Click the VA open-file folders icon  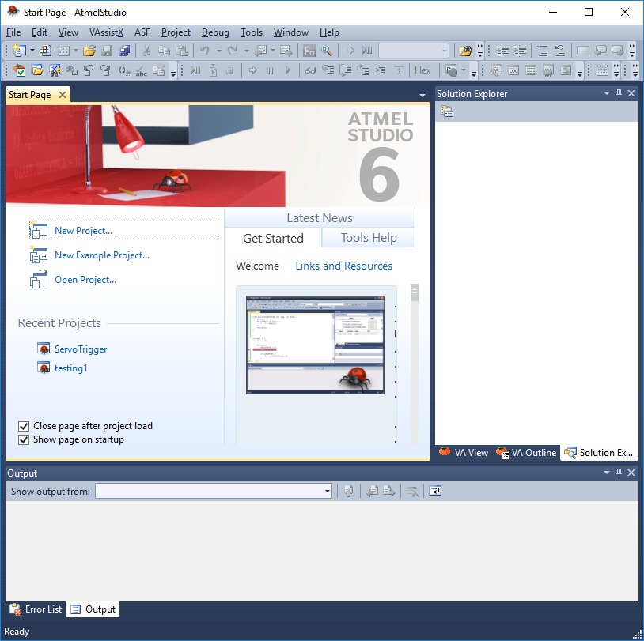(x=37, y=70)
